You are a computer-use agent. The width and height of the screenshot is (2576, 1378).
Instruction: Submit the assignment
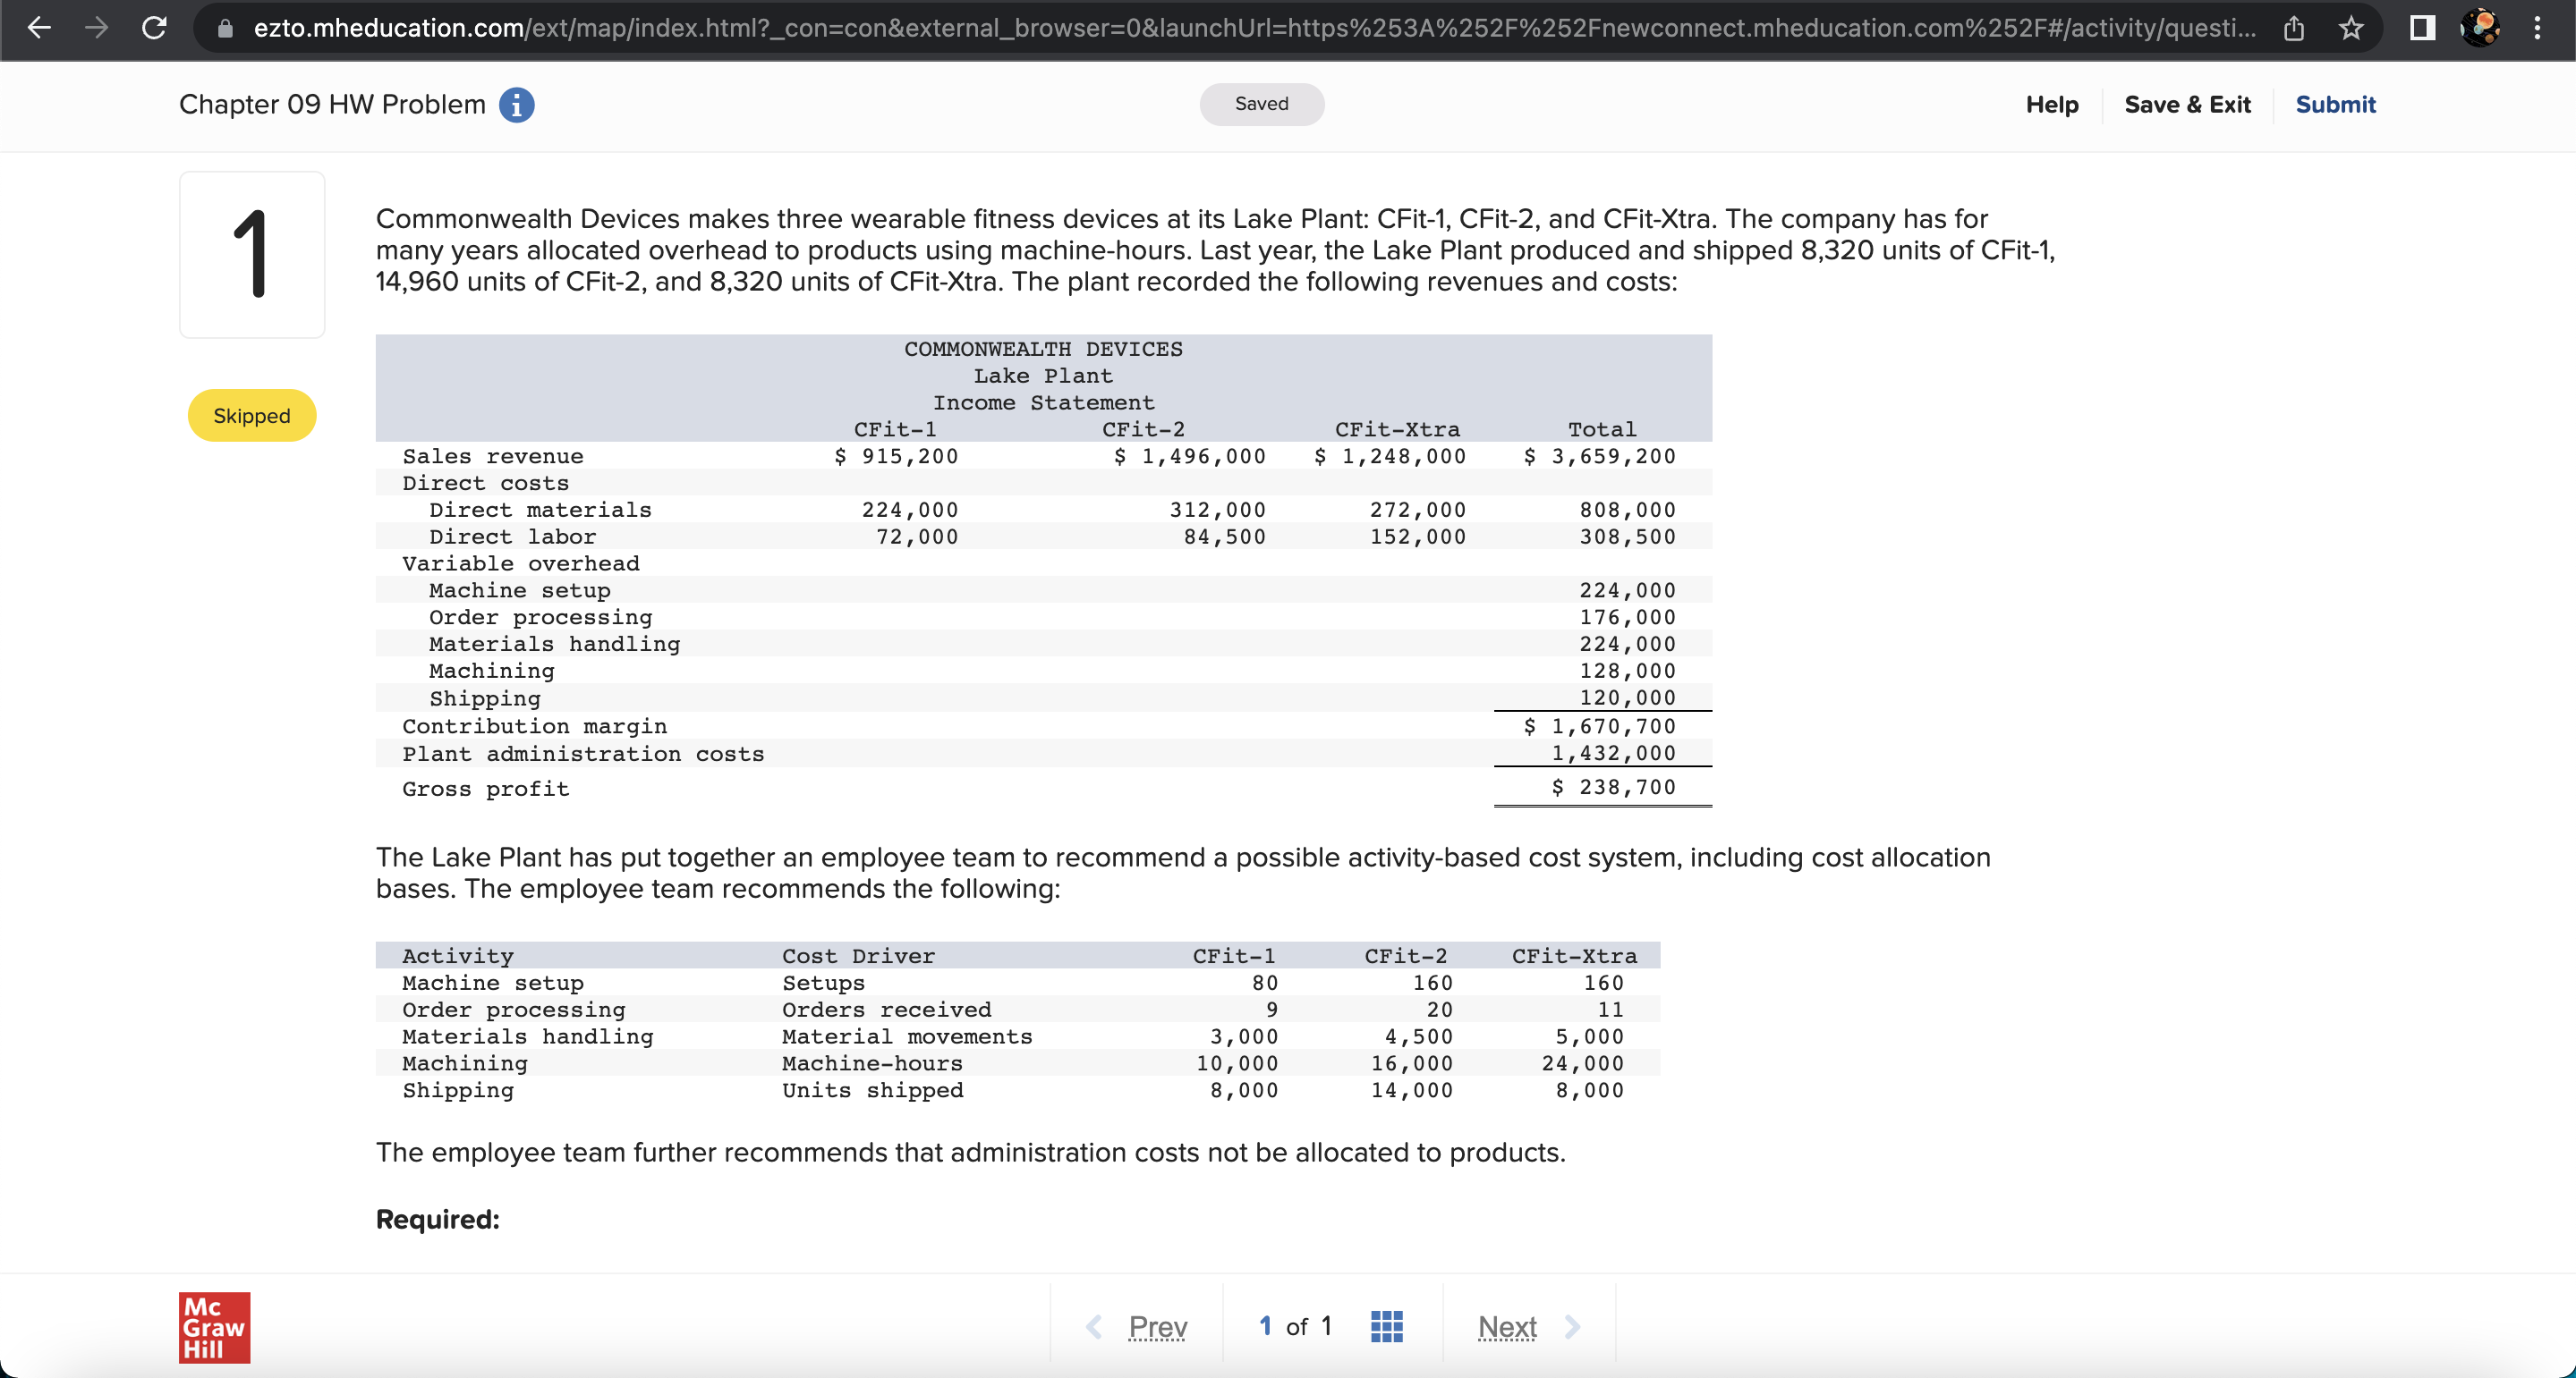[2335, 105]
